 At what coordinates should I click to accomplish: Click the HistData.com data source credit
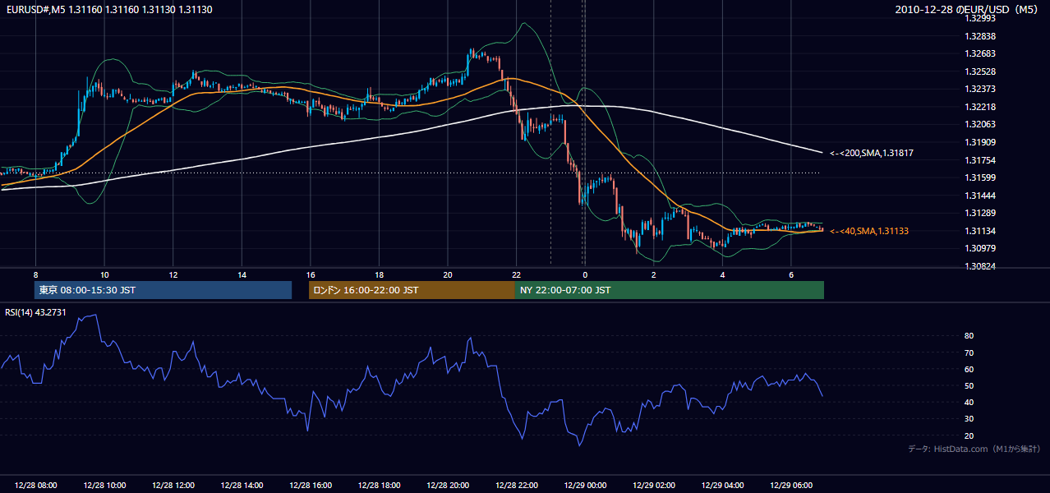pyautogui.click(x=974, y=449)
